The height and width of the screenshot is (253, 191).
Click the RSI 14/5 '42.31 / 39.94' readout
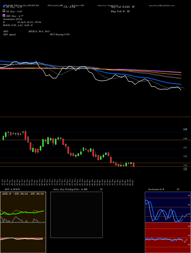coord(34,22)
